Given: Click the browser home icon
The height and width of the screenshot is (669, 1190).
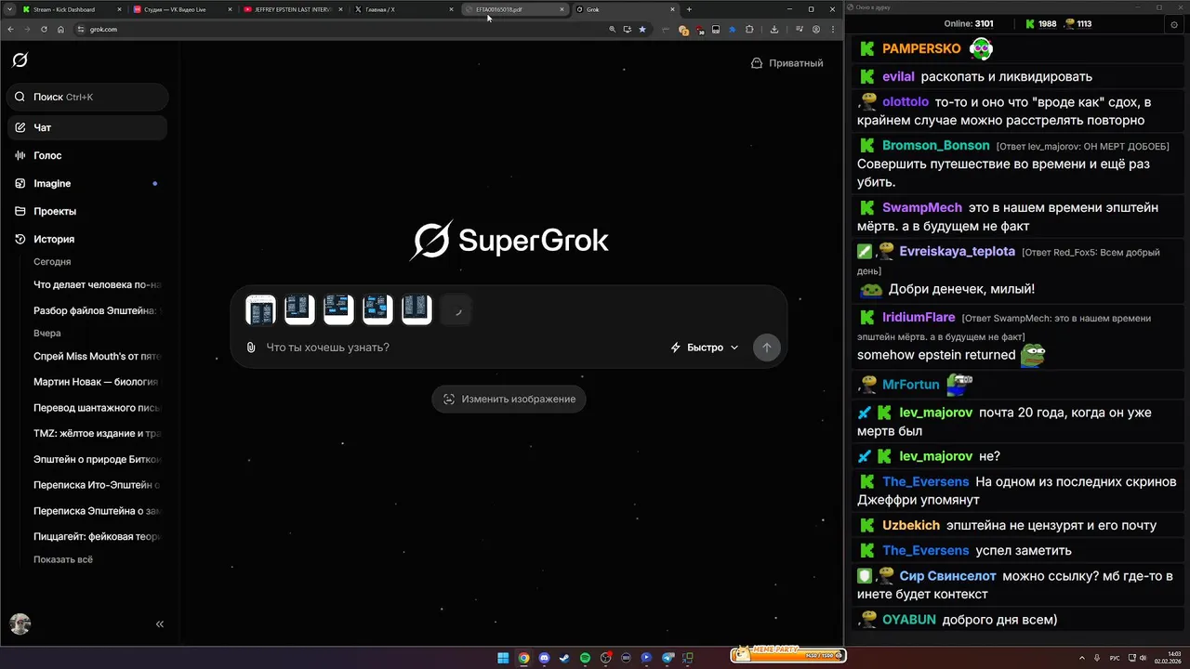Looking at the screenshot, I should [60, 29].
